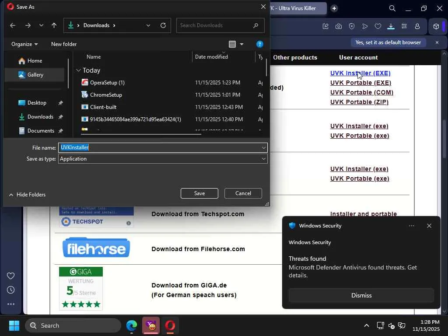
Task: Click the pin icon beside Documents
Action: click(x=60, y=131)
